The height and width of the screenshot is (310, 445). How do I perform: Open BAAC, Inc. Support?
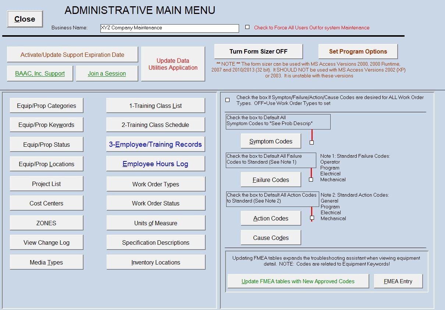[39, 73]
